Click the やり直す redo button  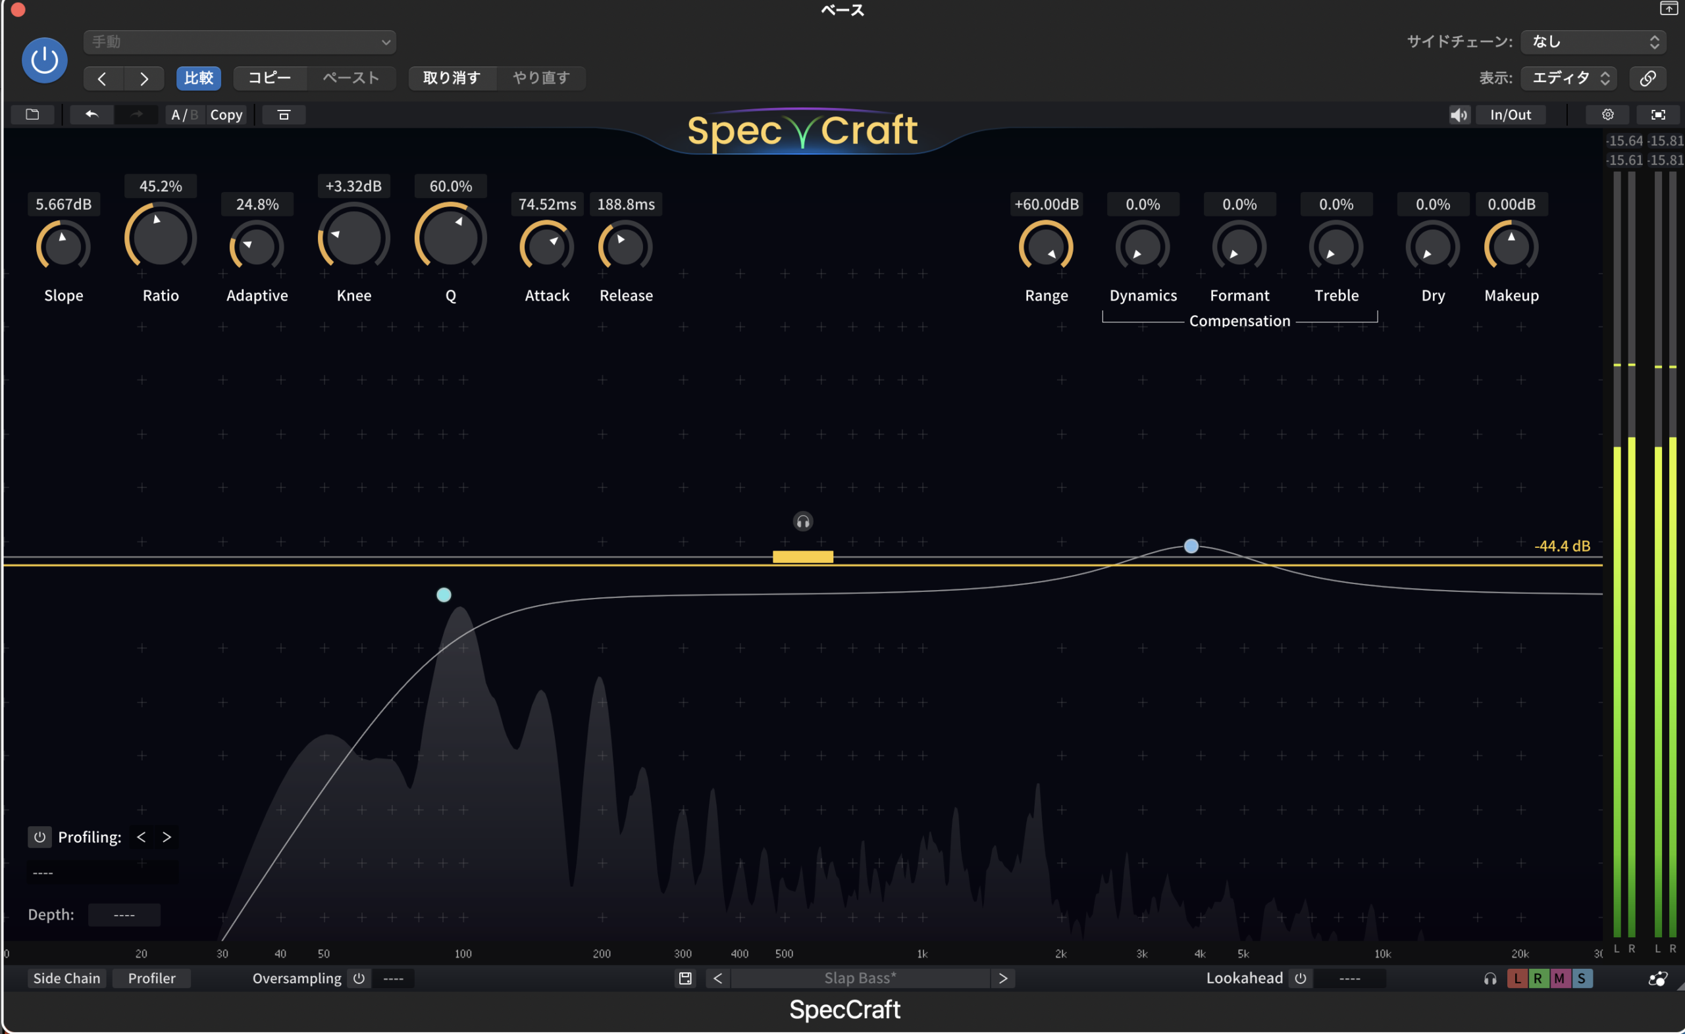540,78
